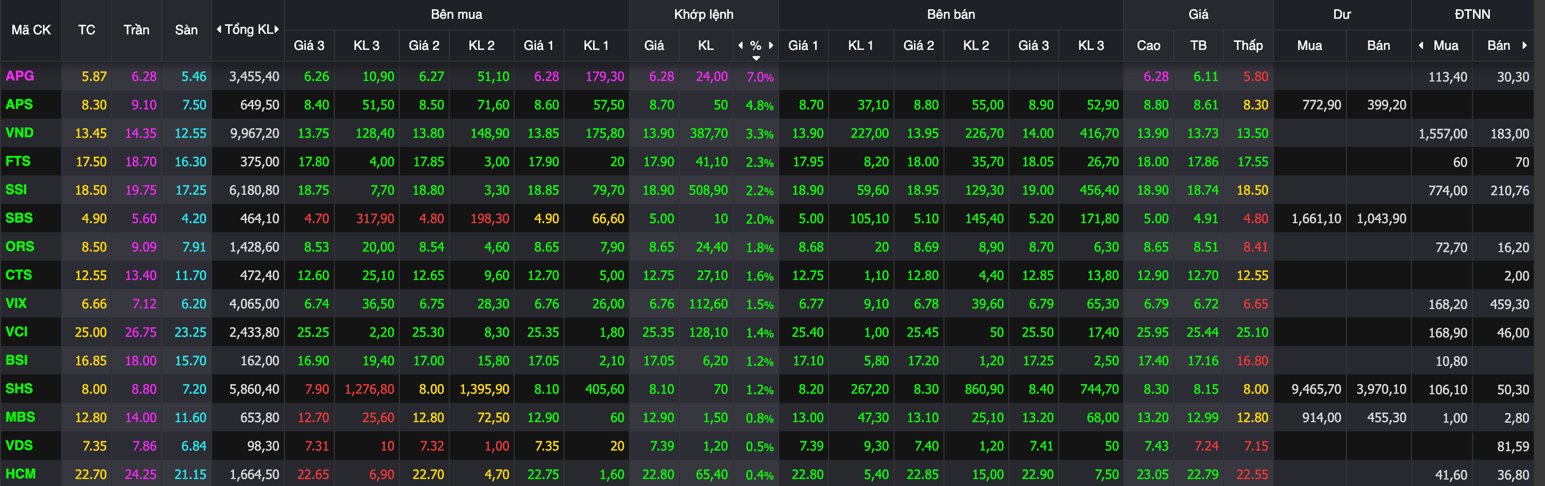Click MBS reference price 12.80

click(91, 418)
